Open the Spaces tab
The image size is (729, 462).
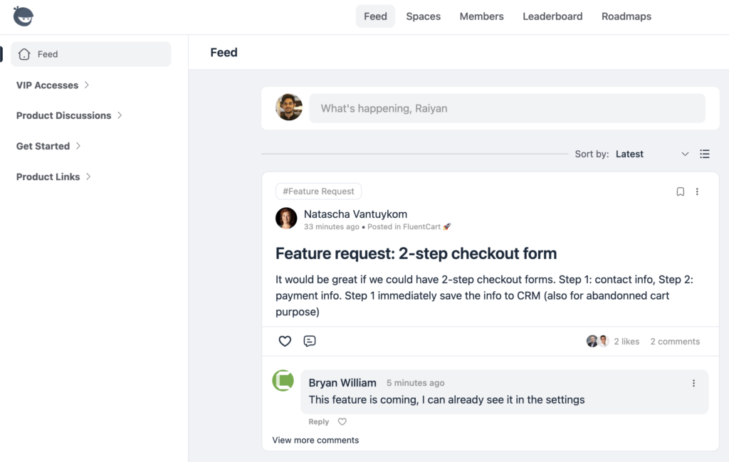pos(423,16)
